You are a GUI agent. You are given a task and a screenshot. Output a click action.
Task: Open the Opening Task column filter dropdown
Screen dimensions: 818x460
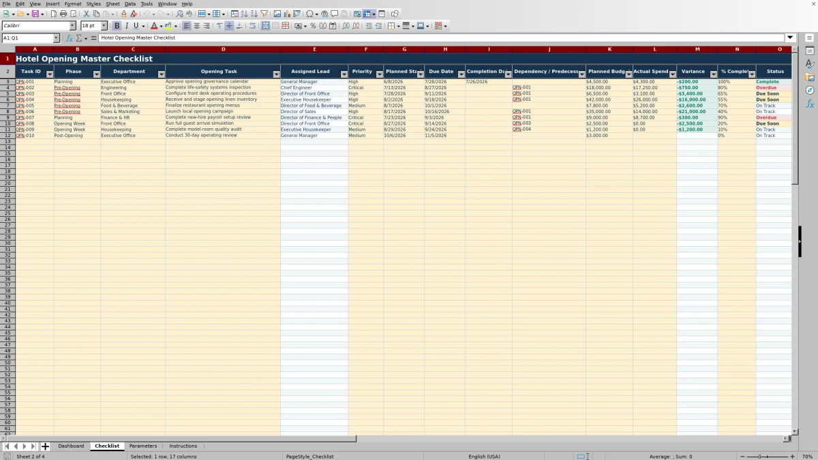point(276,74)
